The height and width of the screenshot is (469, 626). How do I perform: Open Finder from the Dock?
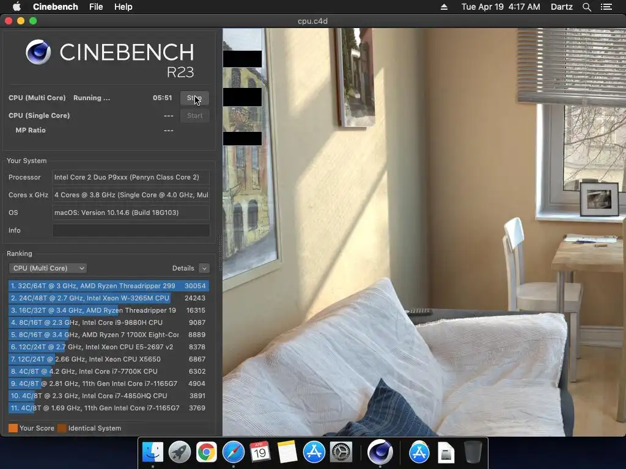(x=153, y=453)
